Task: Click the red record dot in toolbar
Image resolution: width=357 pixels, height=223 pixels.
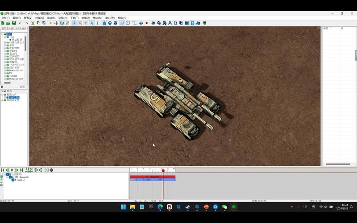Action: 146,23
